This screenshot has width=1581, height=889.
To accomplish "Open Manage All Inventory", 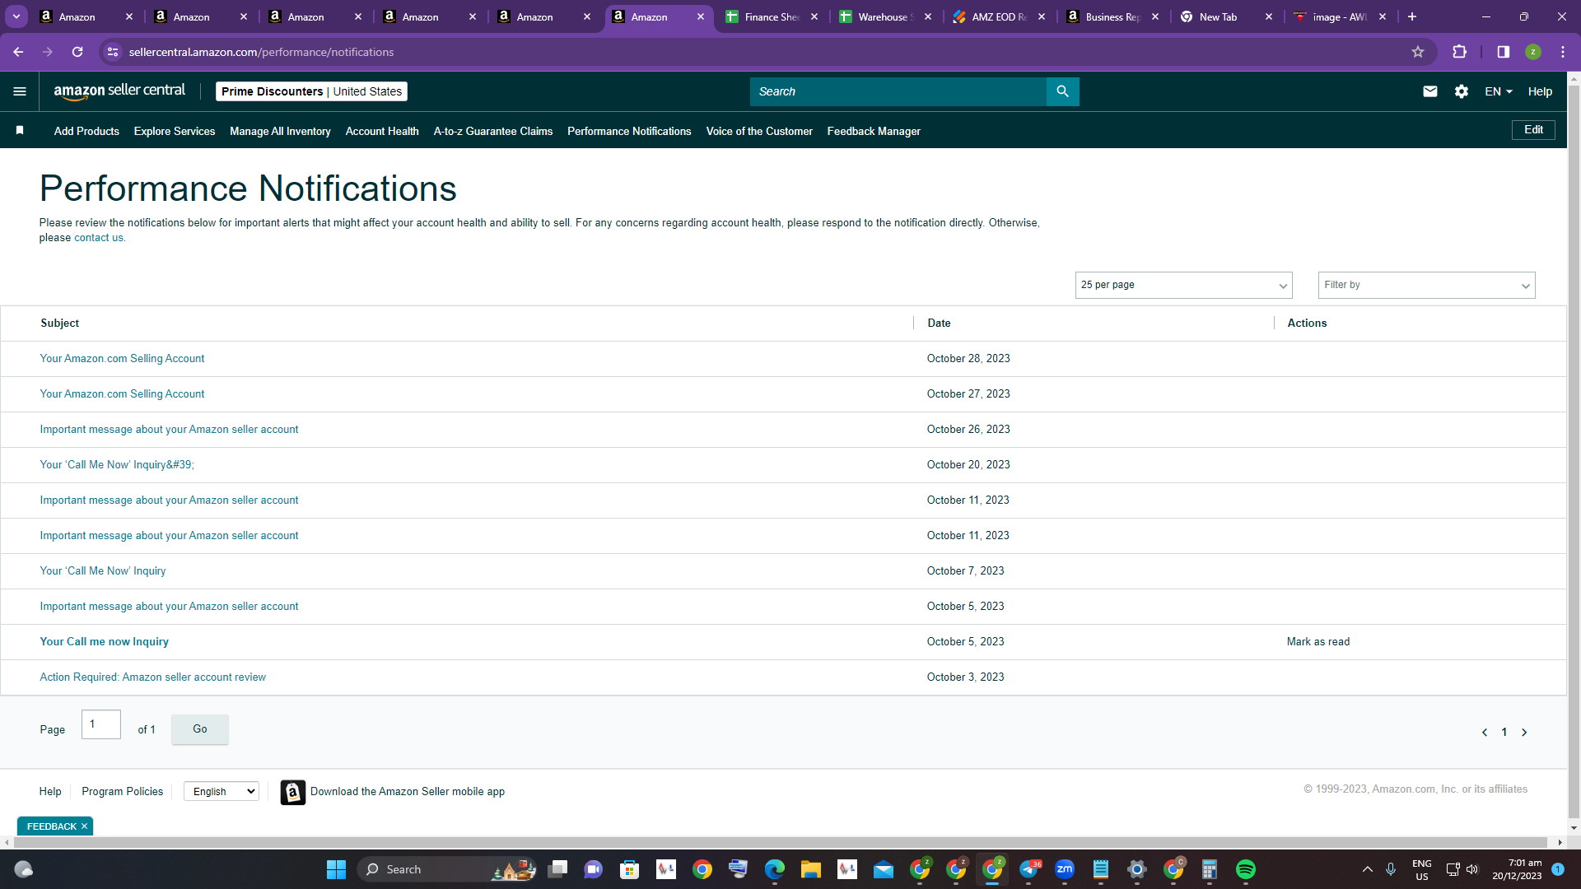I will (280, 131).
